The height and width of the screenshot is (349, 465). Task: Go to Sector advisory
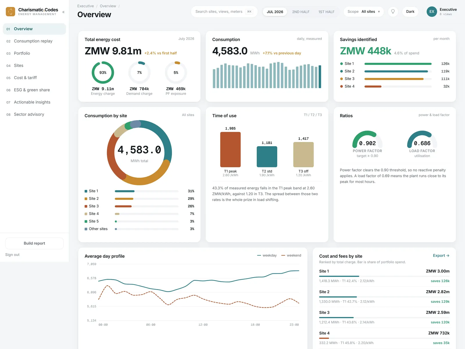[34, 114]
